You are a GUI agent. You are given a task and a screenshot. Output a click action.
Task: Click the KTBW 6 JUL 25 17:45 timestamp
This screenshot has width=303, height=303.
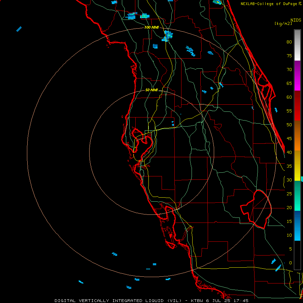point(220,301)
